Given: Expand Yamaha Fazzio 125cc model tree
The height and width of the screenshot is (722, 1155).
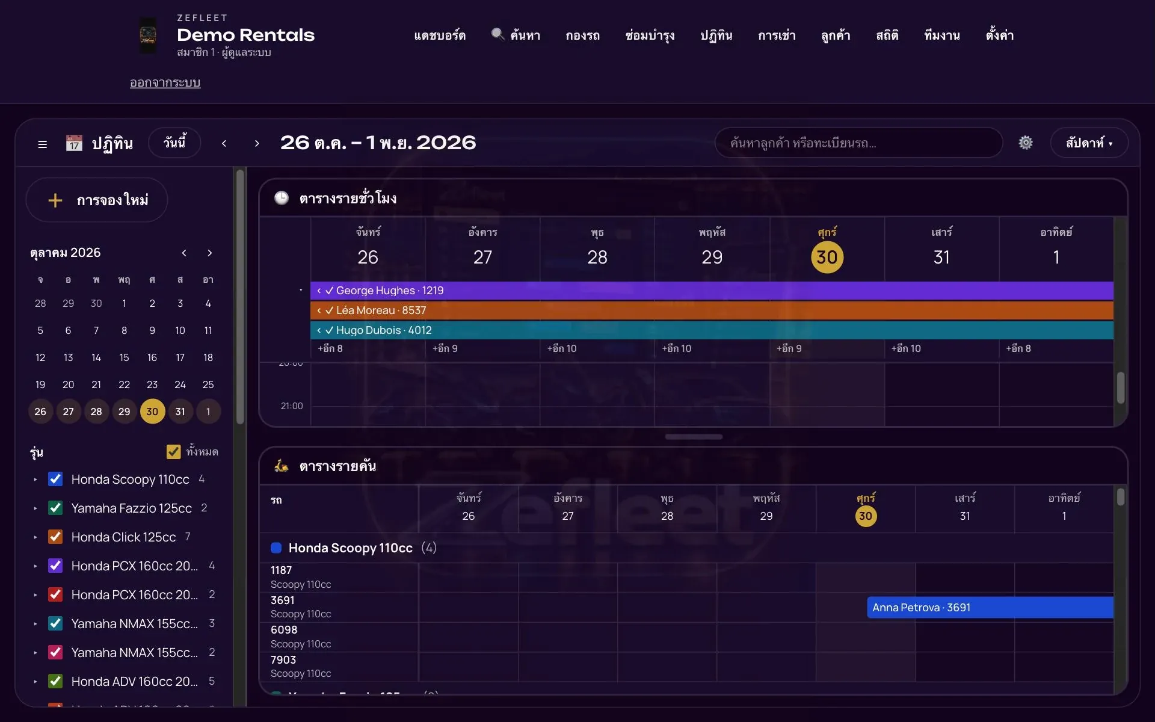Looking at the screenshot, I should pos(35,508).
